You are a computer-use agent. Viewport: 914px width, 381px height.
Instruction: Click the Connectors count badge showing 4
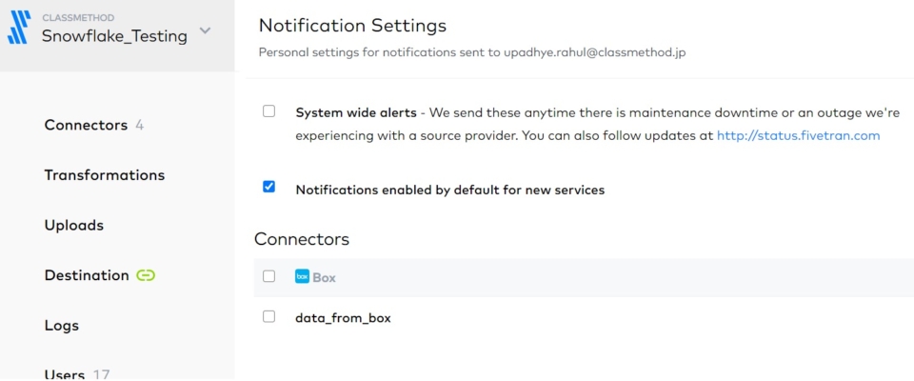pos(140,125)
